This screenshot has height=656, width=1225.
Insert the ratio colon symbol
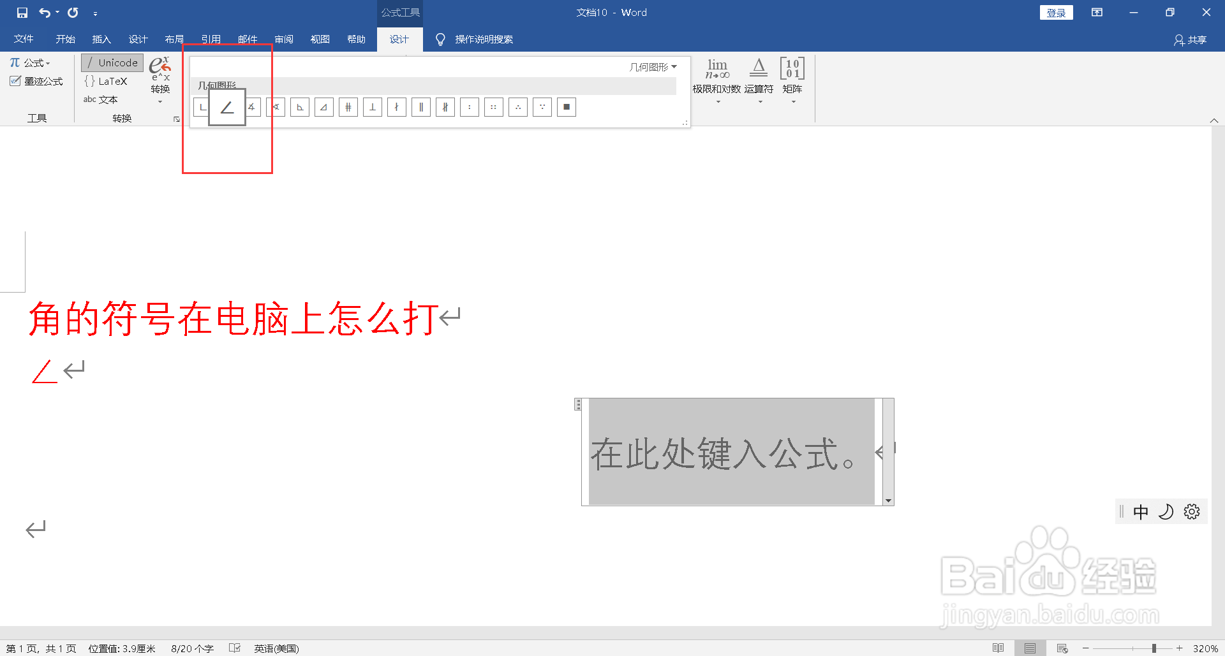470,107
